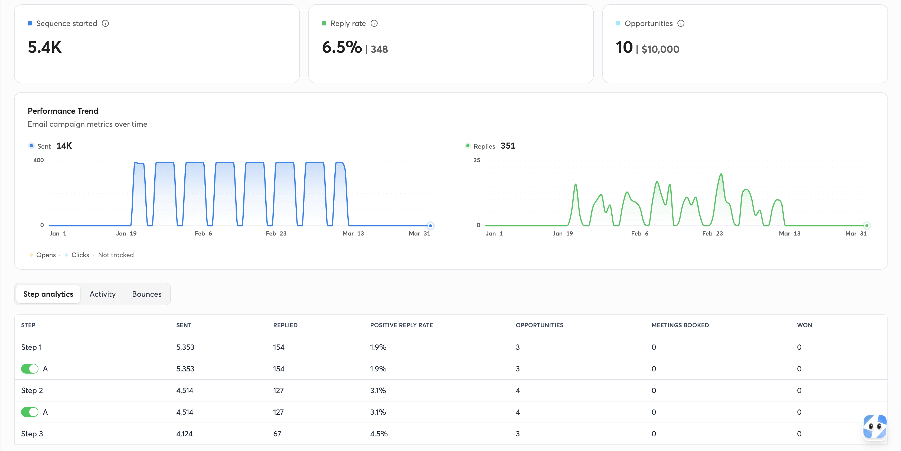Screen dimensions: 901x451
Task: Click the $10,000 opportunities amount
Action: click(x=660, y=49)
